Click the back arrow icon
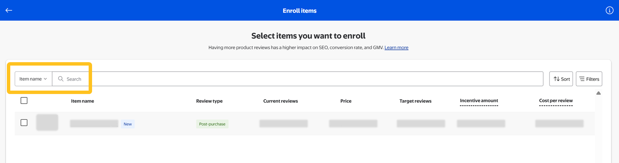Screen dimensions: 619x163 (9, 11)
